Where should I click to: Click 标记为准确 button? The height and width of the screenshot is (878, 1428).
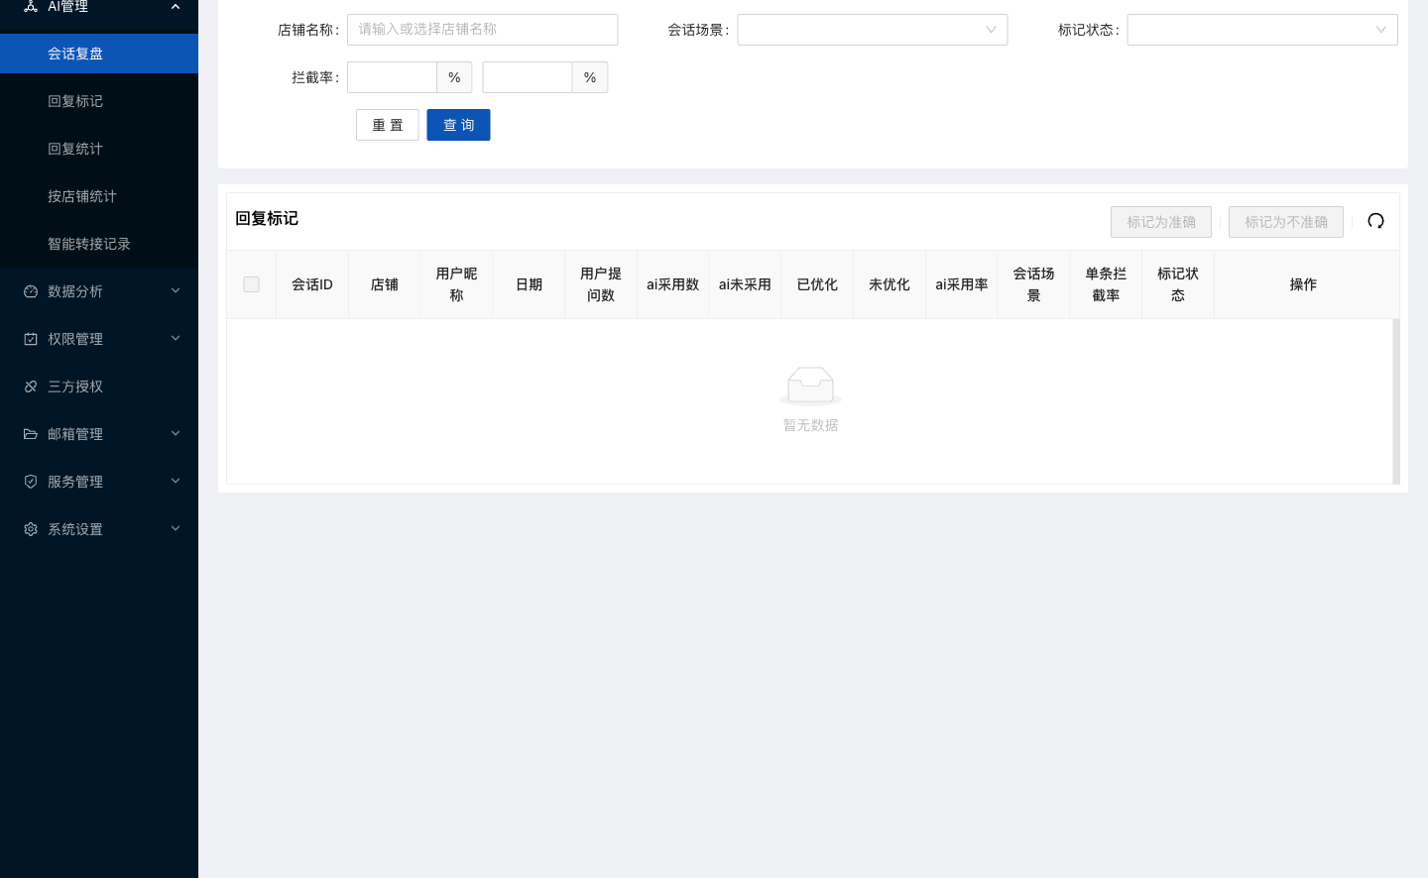click(1161, 222)
